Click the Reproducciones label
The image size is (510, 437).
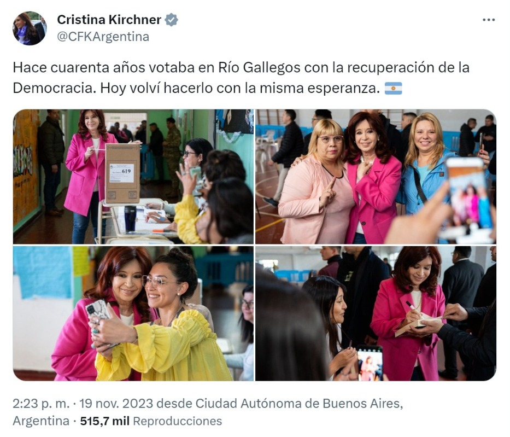[x=177, y=421]
